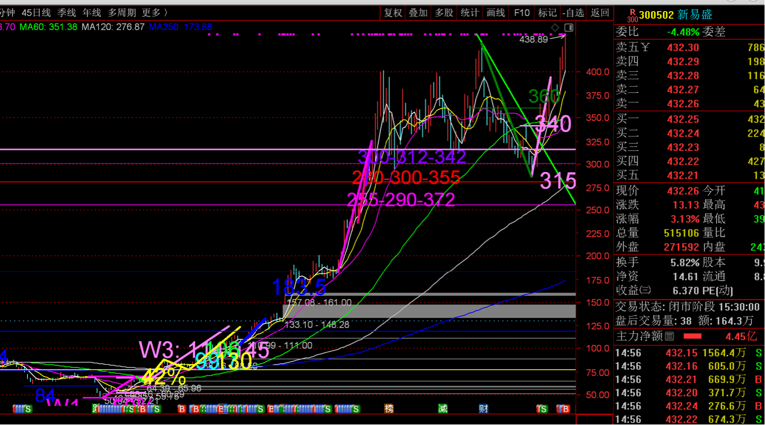Screen dimensions: 765x425
Task: Open the 更多 periods dropdown
Action: click(155, 12)
